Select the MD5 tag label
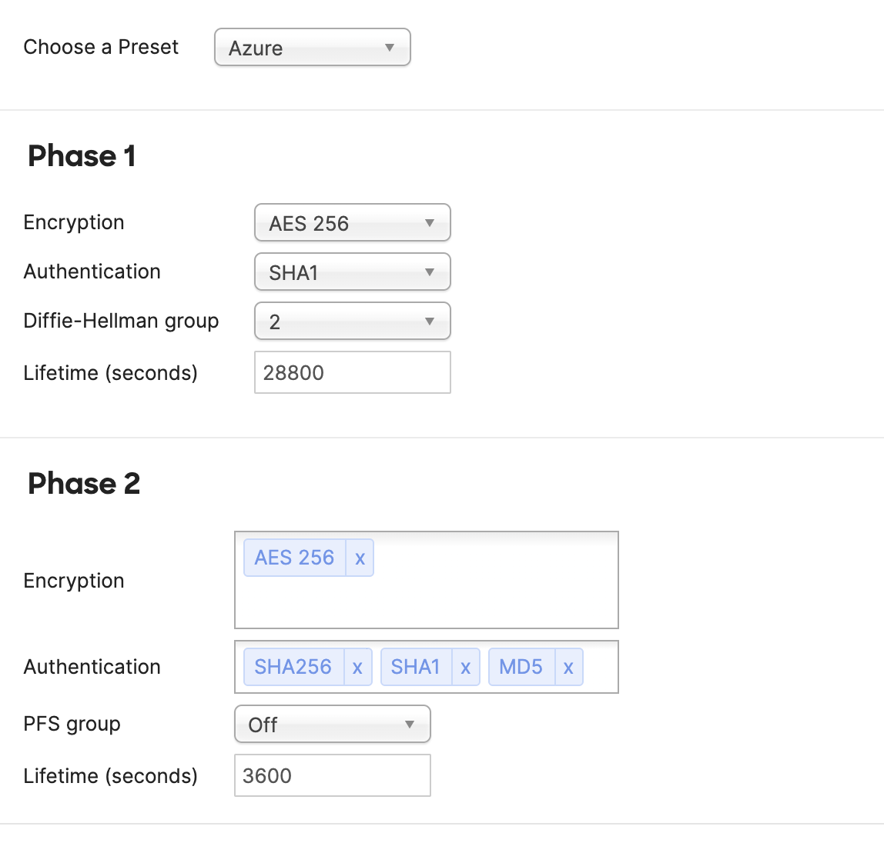Image resolution: width=884 pixels, height=843 pixels. coord(521,667)
